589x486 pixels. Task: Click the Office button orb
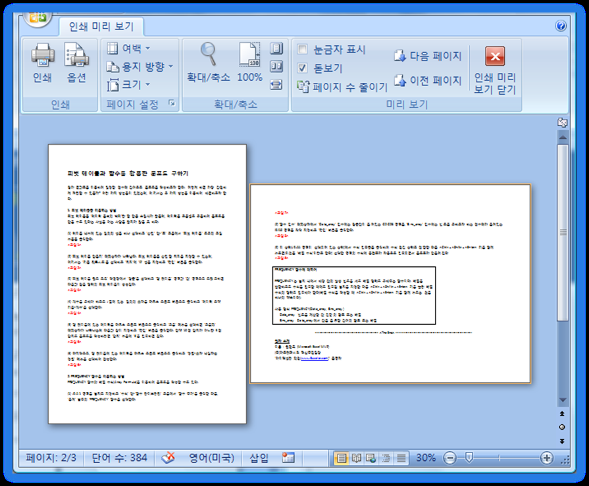point(38,18)
